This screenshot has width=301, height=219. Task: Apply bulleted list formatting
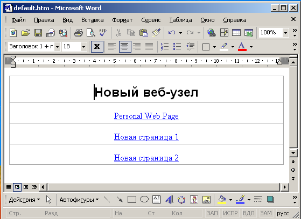click(177, 47)
